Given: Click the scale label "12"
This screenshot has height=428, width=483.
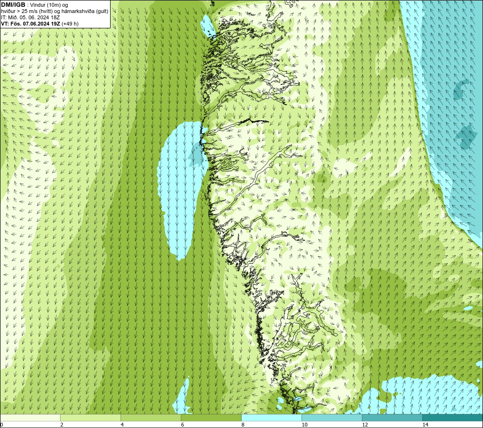Looking at the screenshot, I should pyautogui.click(x=365, y=425).
